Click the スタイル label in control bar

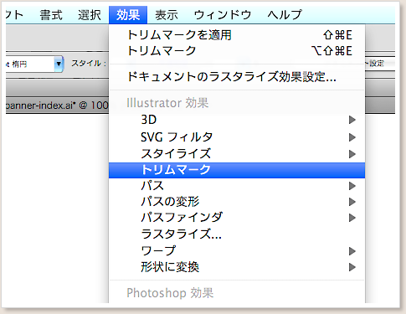[89, 64]
